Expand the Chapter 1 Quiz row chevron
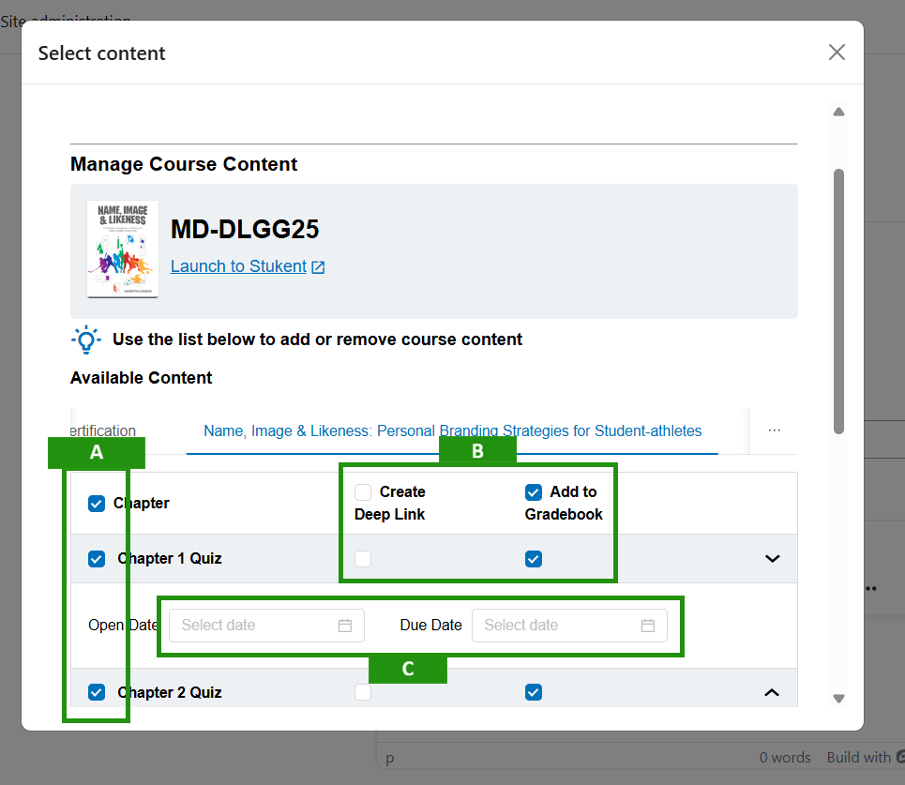Screen dimensions: 905x785 tap(772, 559)
